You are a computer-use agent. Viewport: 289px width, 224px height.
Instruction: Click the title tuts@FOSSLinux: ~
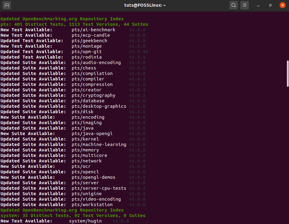pyautogui.click(x=145, y=5)
